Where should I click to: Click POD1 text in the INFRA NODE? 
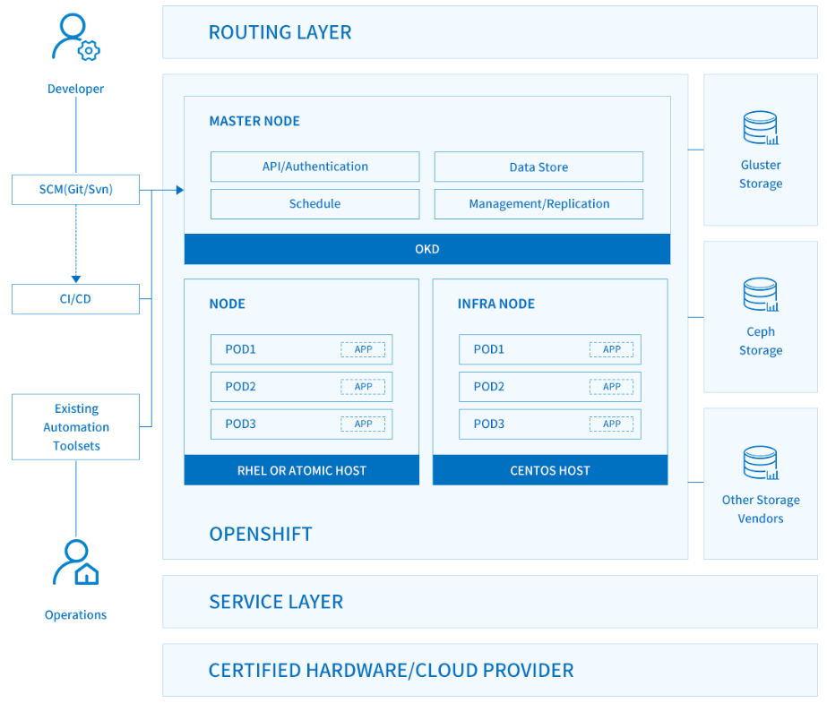[489, 349]
